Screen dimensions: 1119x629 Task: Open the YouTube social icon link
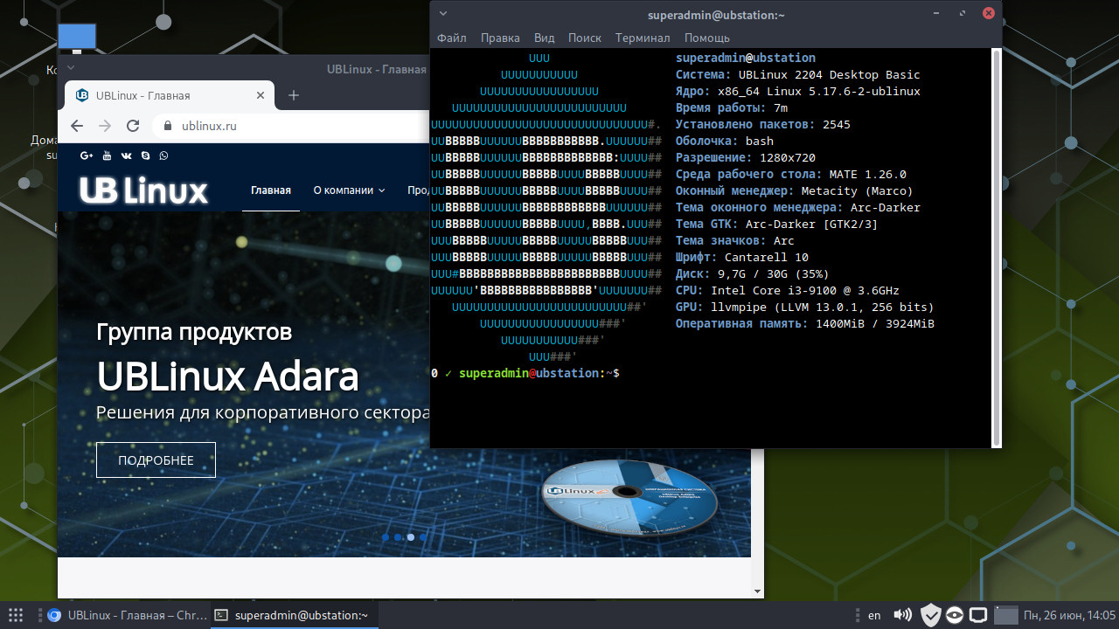click(x=107, y=156)
